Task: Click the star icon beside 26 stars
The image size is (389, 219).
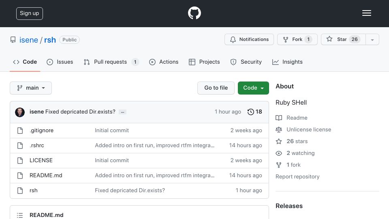Action: [x=279, y=141]
